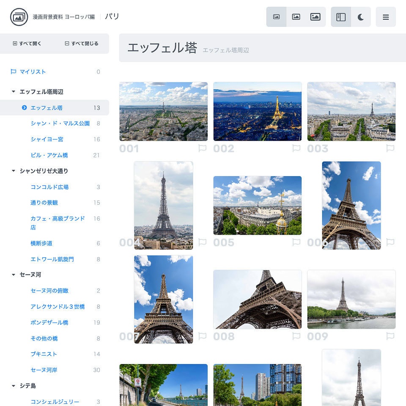Select the large thumbnail size icon

(315, 16)
